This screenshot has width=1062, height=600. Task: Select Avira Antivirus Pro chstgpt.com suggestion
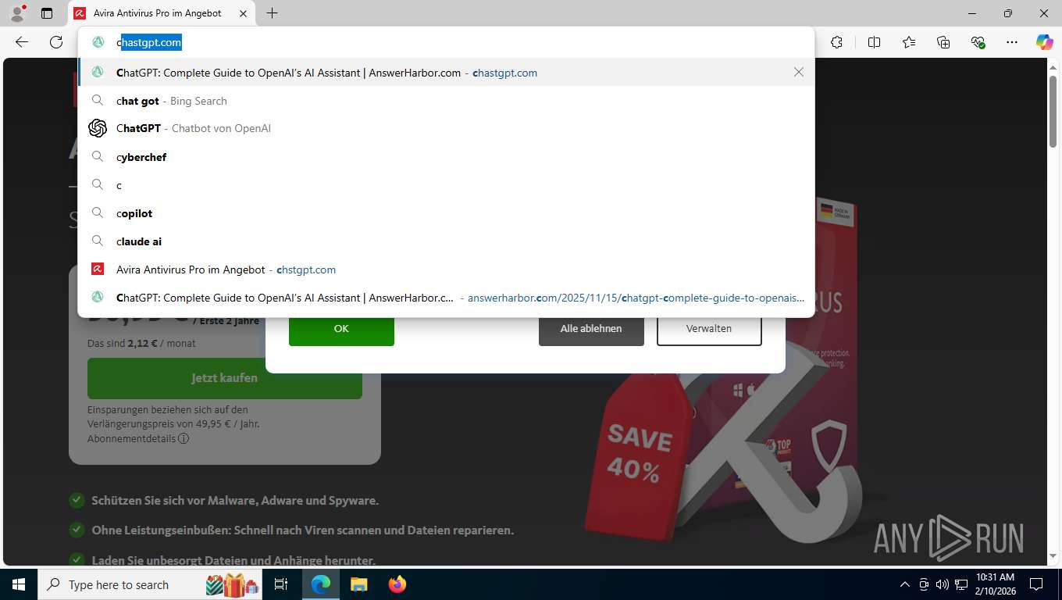(x=446, y=270)
